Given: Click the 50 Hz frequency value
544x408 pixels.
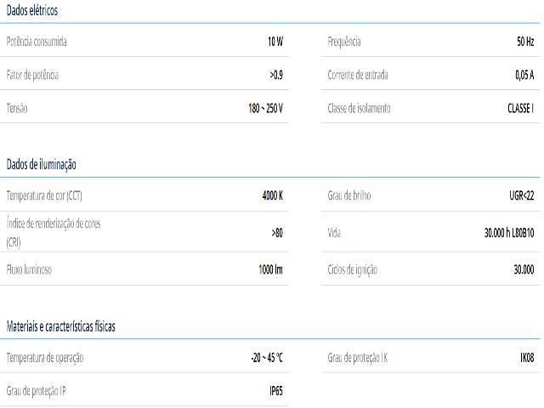Looking at the screenshot, I should click(x=525, y=42).
